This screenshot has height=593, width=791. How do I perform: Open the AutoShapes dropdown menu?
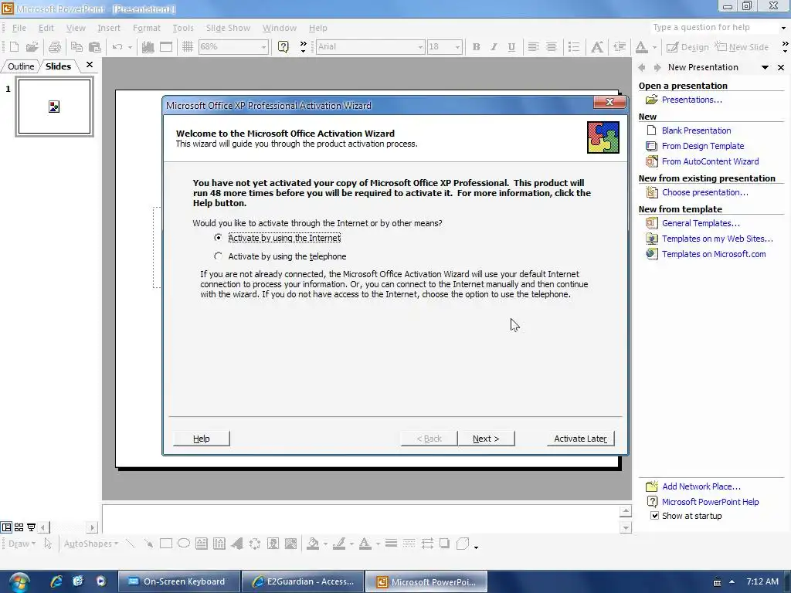tap(91, 544)
